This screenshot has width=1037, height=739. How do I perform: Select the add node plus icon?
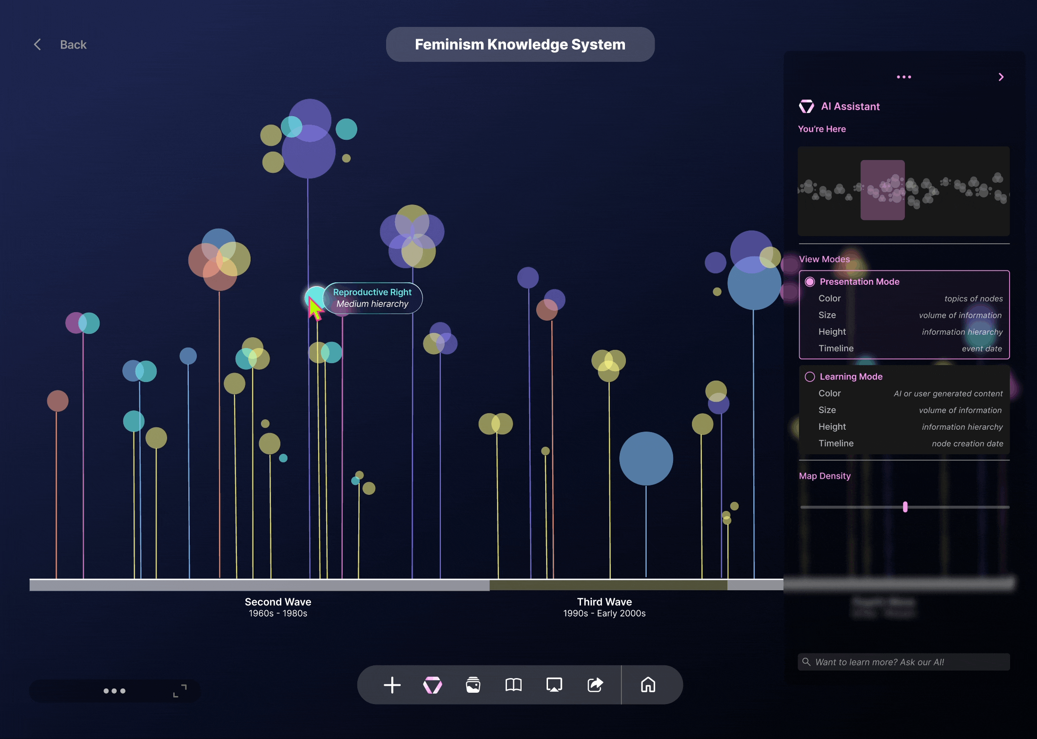tap(392, 685)
